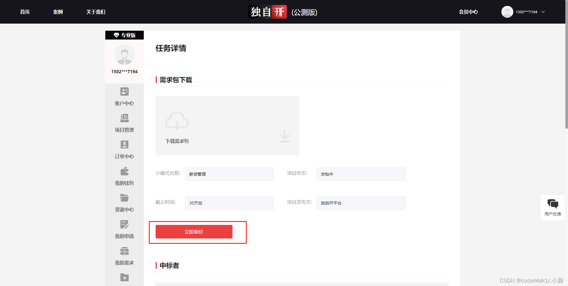This screenshot has width=568, height=286.
Task: Open the 账户中心 sidebar icon
Action: pyautogui.click(x=125, y=91)
